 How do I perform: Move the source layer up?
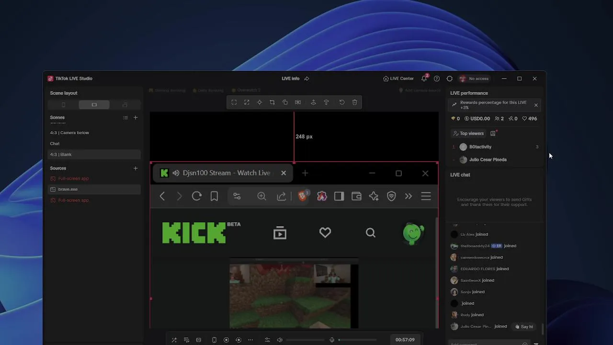coord(313,102)
